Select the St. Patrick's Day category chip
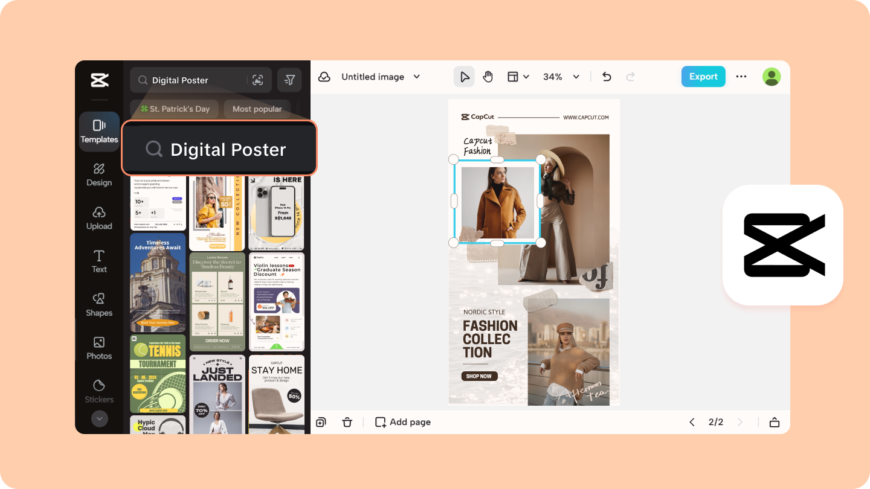The height and width of the screenshot is (489, 870). coord(175,109)
